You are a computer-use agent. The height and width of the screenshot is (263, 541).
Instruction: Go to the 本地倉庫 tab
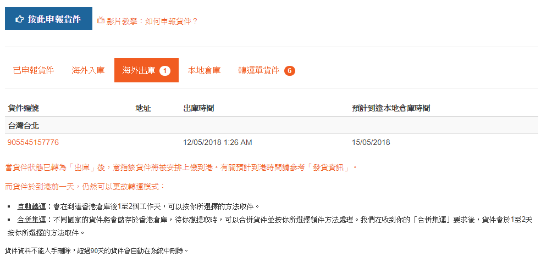[x=204, y=70]
